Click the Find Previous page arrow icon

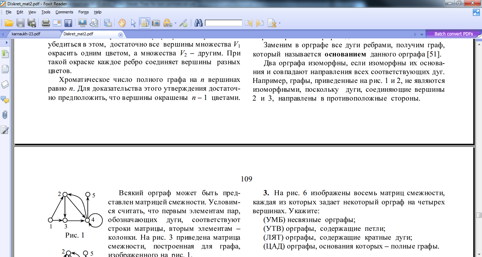pyautogui.click(x=249, y=23)
